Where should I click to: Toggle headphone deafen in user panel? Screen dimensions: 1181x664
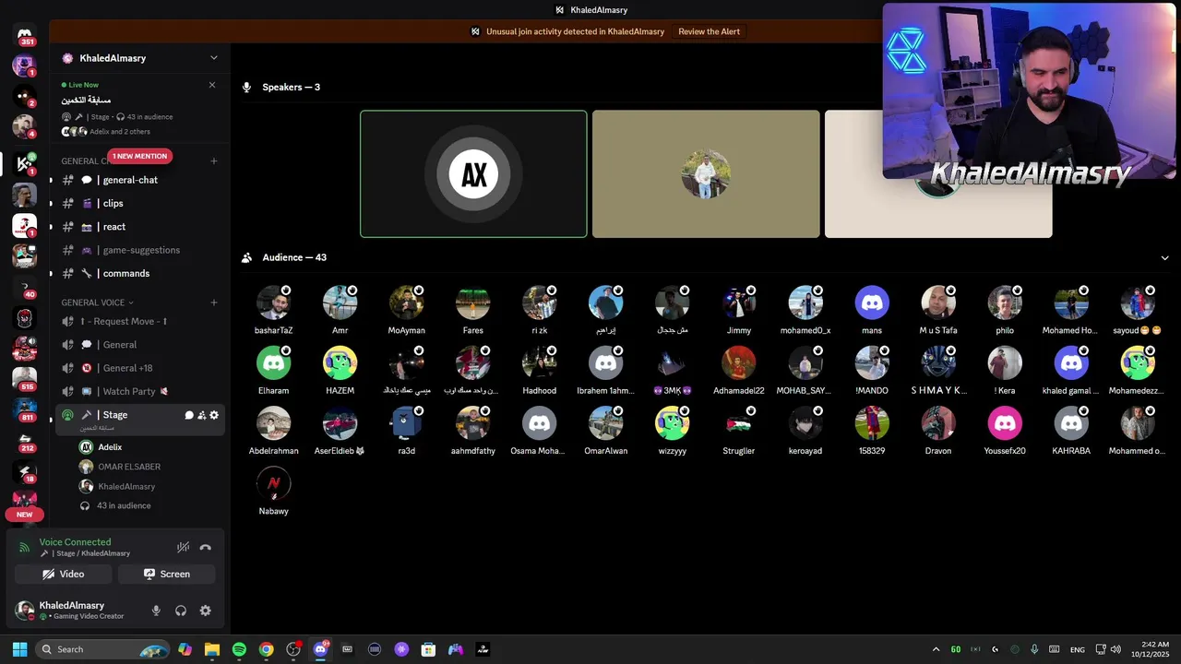[x=181, y=611]
